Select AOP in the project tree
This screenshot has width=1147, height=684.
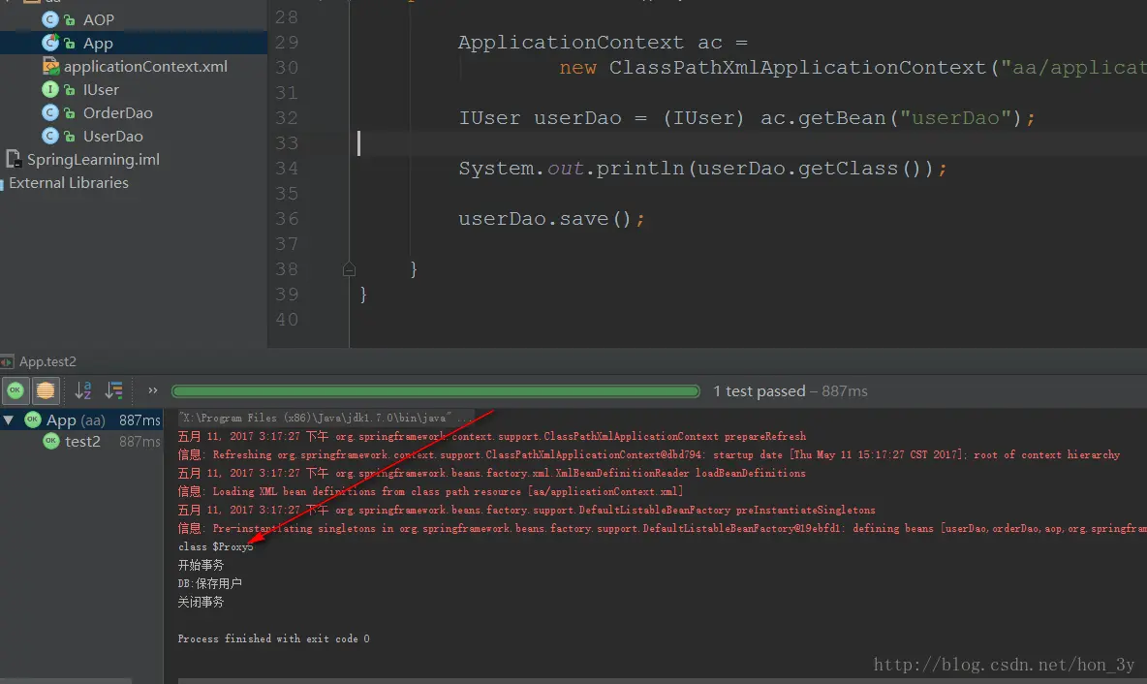tap(98, 19)
